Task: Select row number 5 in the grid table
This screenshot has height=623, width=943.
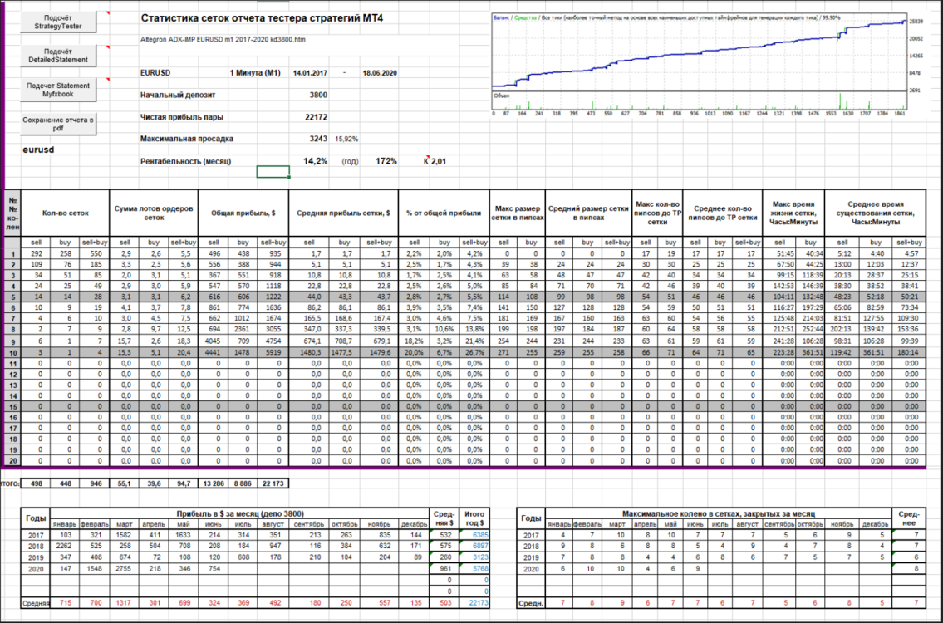Action: pos(12,297)
